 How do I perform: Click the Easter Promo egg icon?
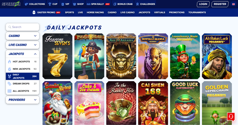[34, 12]
